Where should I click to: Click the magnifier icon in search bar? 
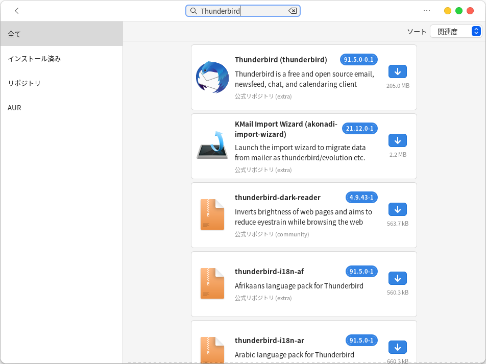(193, 11)
